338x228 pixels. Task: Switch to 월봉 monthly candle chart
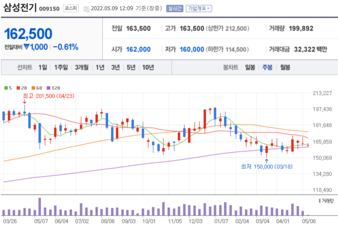tap(285, 68)
